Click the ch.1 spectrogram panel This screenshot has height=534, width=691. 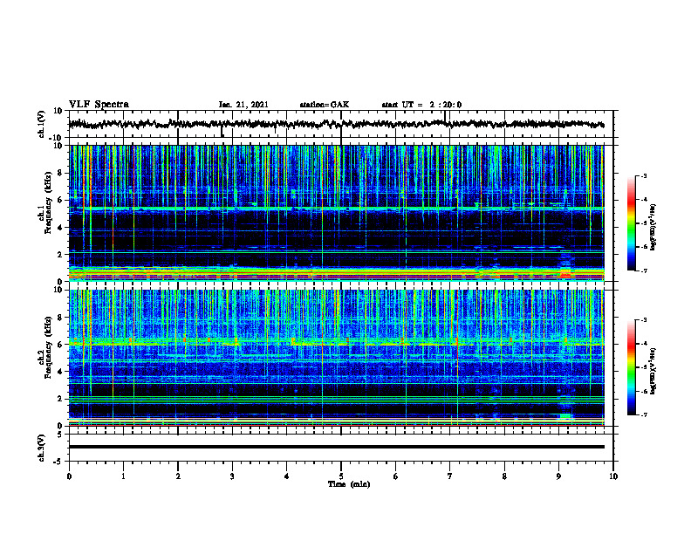336,213
